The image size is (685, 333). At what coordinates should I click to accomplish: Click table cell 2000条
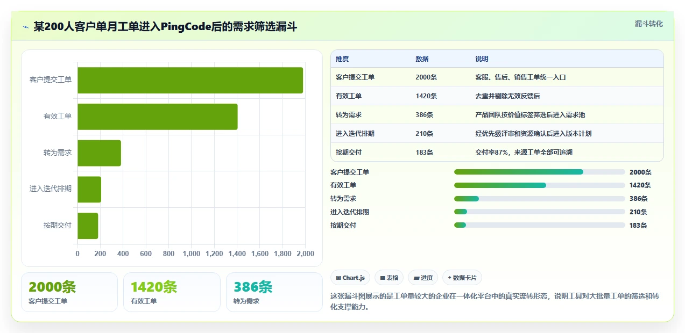(x=426, y=77)
